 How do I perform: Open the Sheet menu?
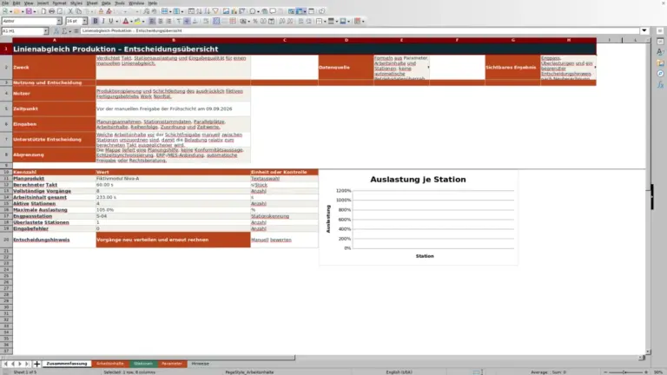click(x=92, y=3)
